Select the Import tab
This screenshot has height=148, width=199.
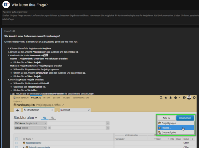[75, 110]
